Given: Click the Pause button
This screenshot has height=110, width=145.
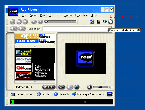Looking at the screenshot, I should pyautogui.click(x=19, y=22).
